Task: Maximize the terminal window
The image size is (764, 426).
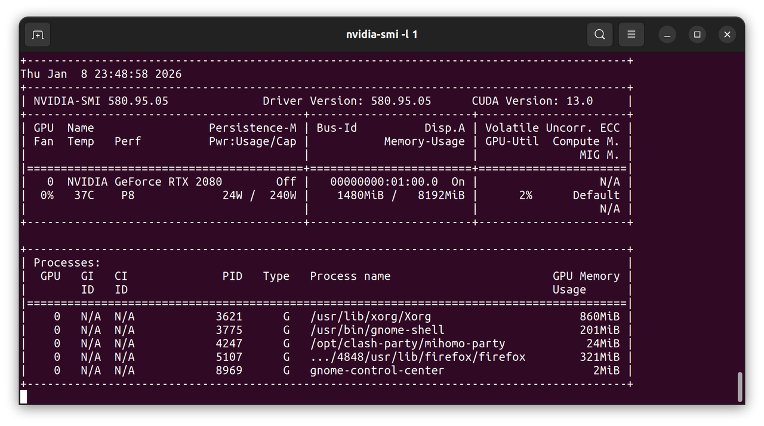Action: point(697,35)
